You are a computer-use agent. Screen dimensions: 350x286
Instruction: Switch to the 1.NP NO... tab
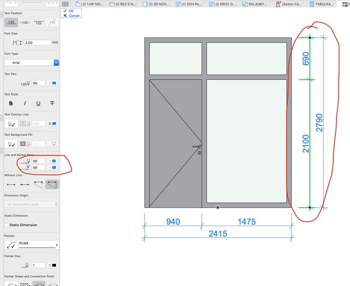(89, 4)
